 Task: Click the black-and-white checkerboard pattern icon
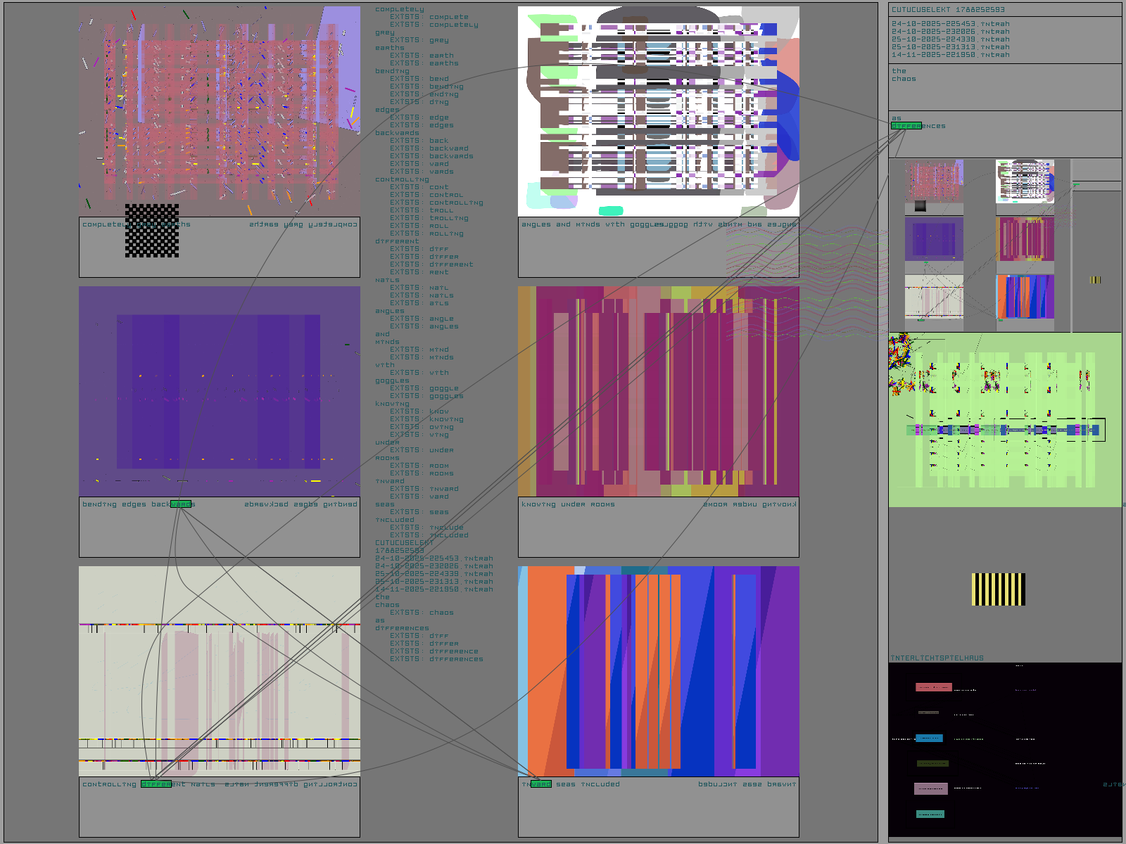[152, 231]
